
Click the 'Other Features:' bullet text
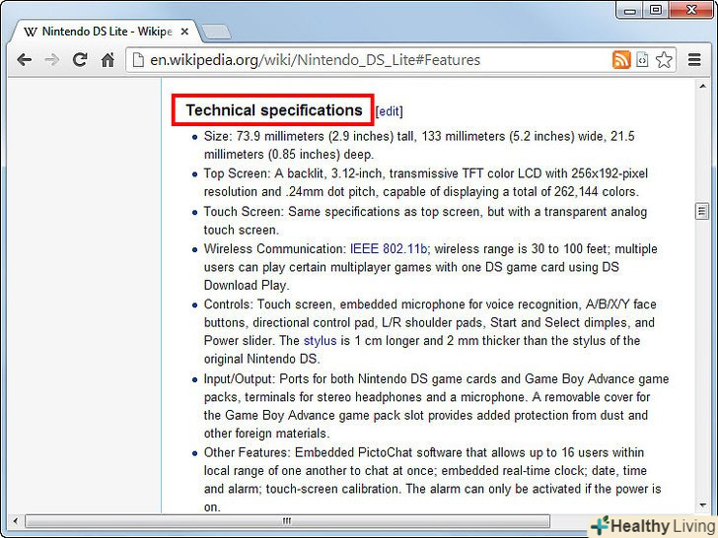pos(248,453)
